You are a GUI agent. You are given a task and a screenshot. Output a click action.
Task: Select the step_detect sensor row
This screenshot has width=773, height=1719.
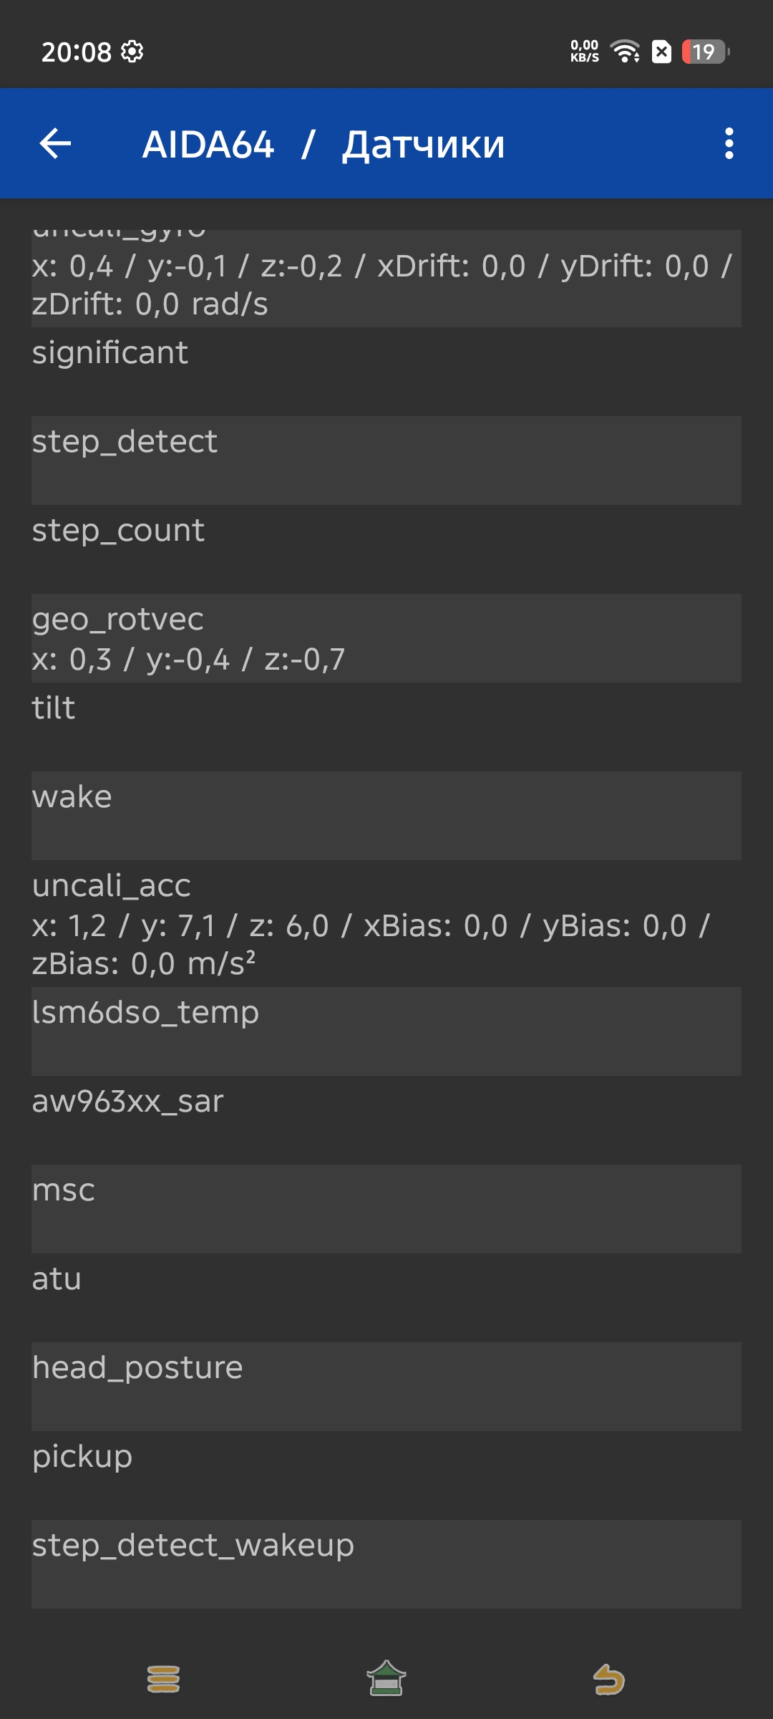[386, 460]
